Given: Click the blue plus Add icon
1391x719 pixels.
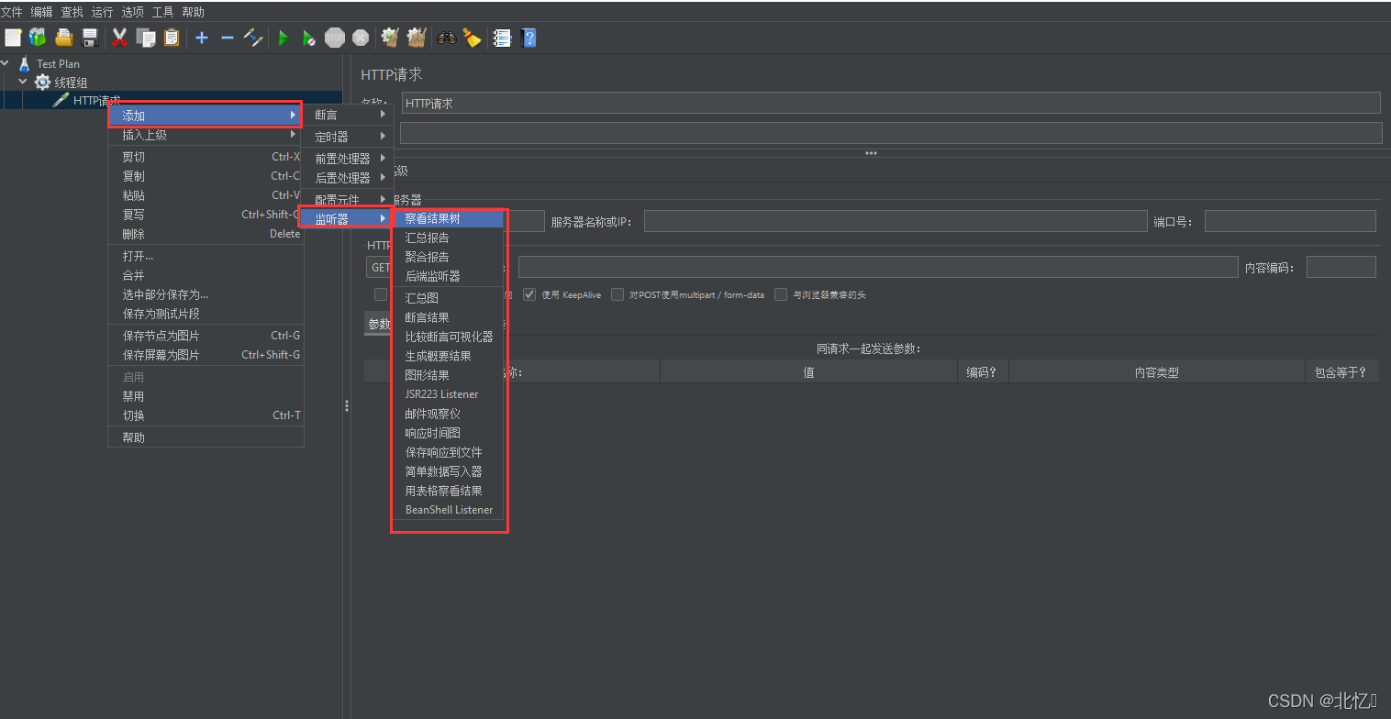Looking at the screenshot, I should (x=202, y=38).
